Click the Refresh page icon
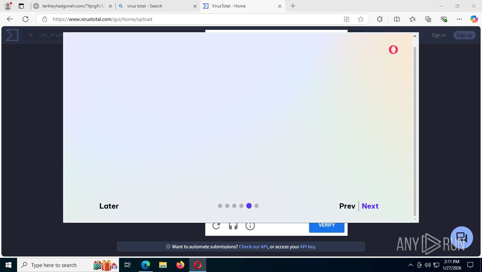The image size is (482, 272). [x=26, y=19]
